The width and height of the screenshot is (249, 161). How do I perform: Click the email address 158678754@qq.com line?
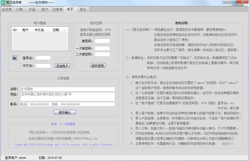pos(63,138)
